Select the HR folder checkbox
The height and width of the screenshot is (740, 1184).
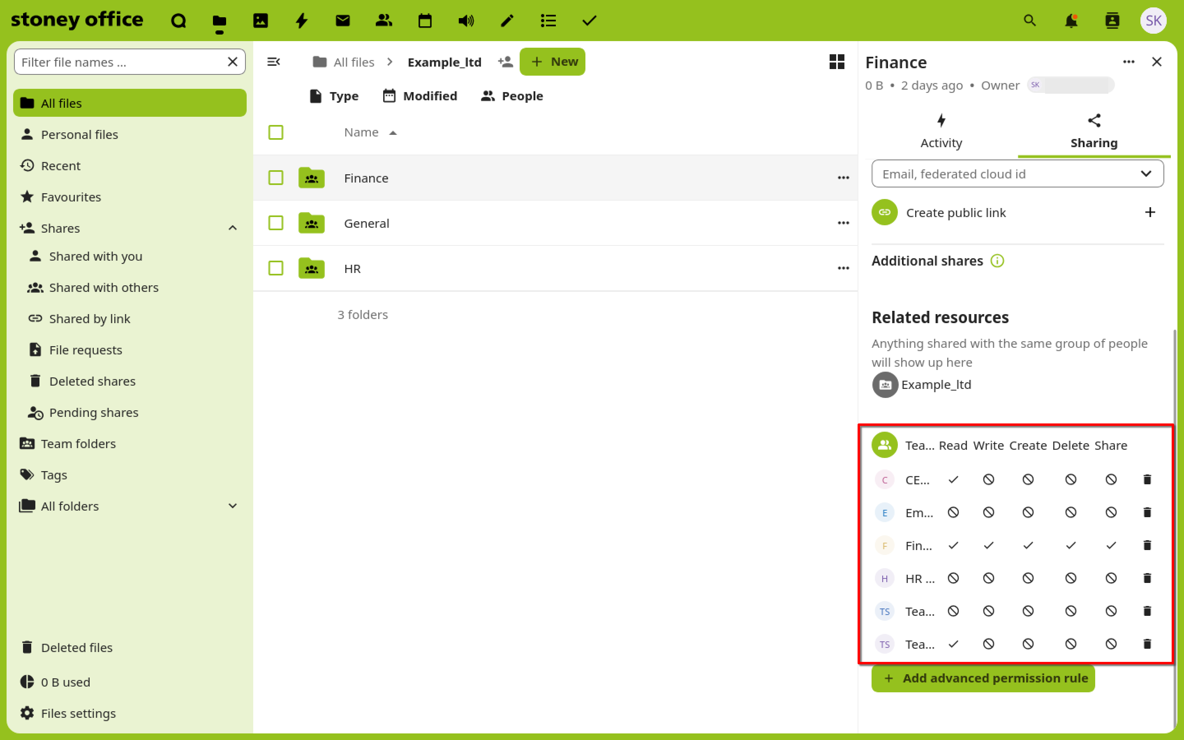276,268
